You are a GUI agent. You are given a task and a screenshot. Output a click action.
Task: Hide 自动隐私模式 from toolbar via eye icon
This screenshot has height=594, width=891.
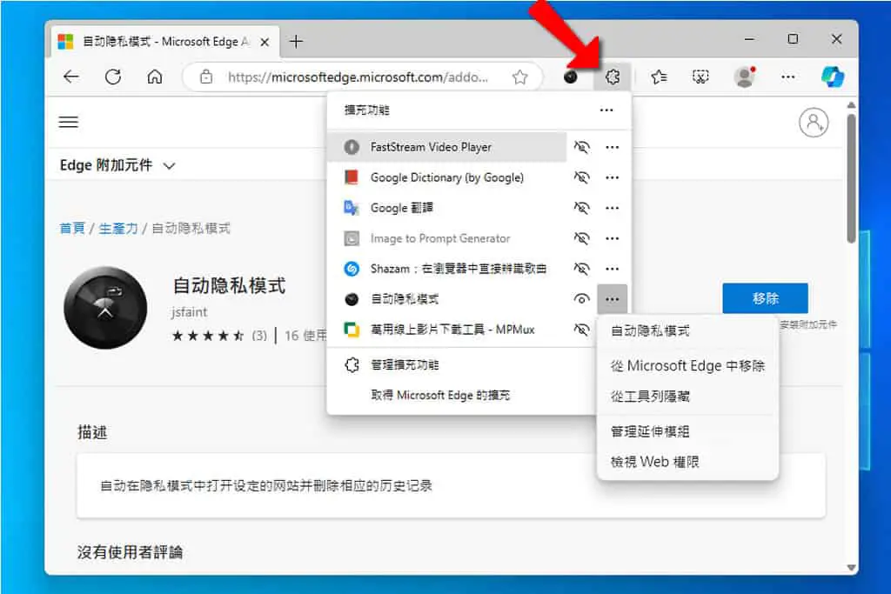(582, 298)
